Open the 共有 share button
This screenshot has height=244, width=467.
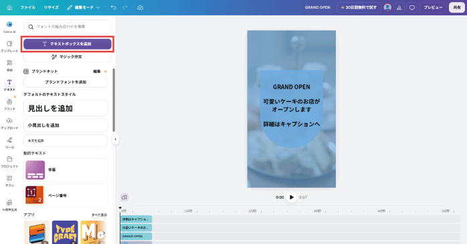point(457,7)
